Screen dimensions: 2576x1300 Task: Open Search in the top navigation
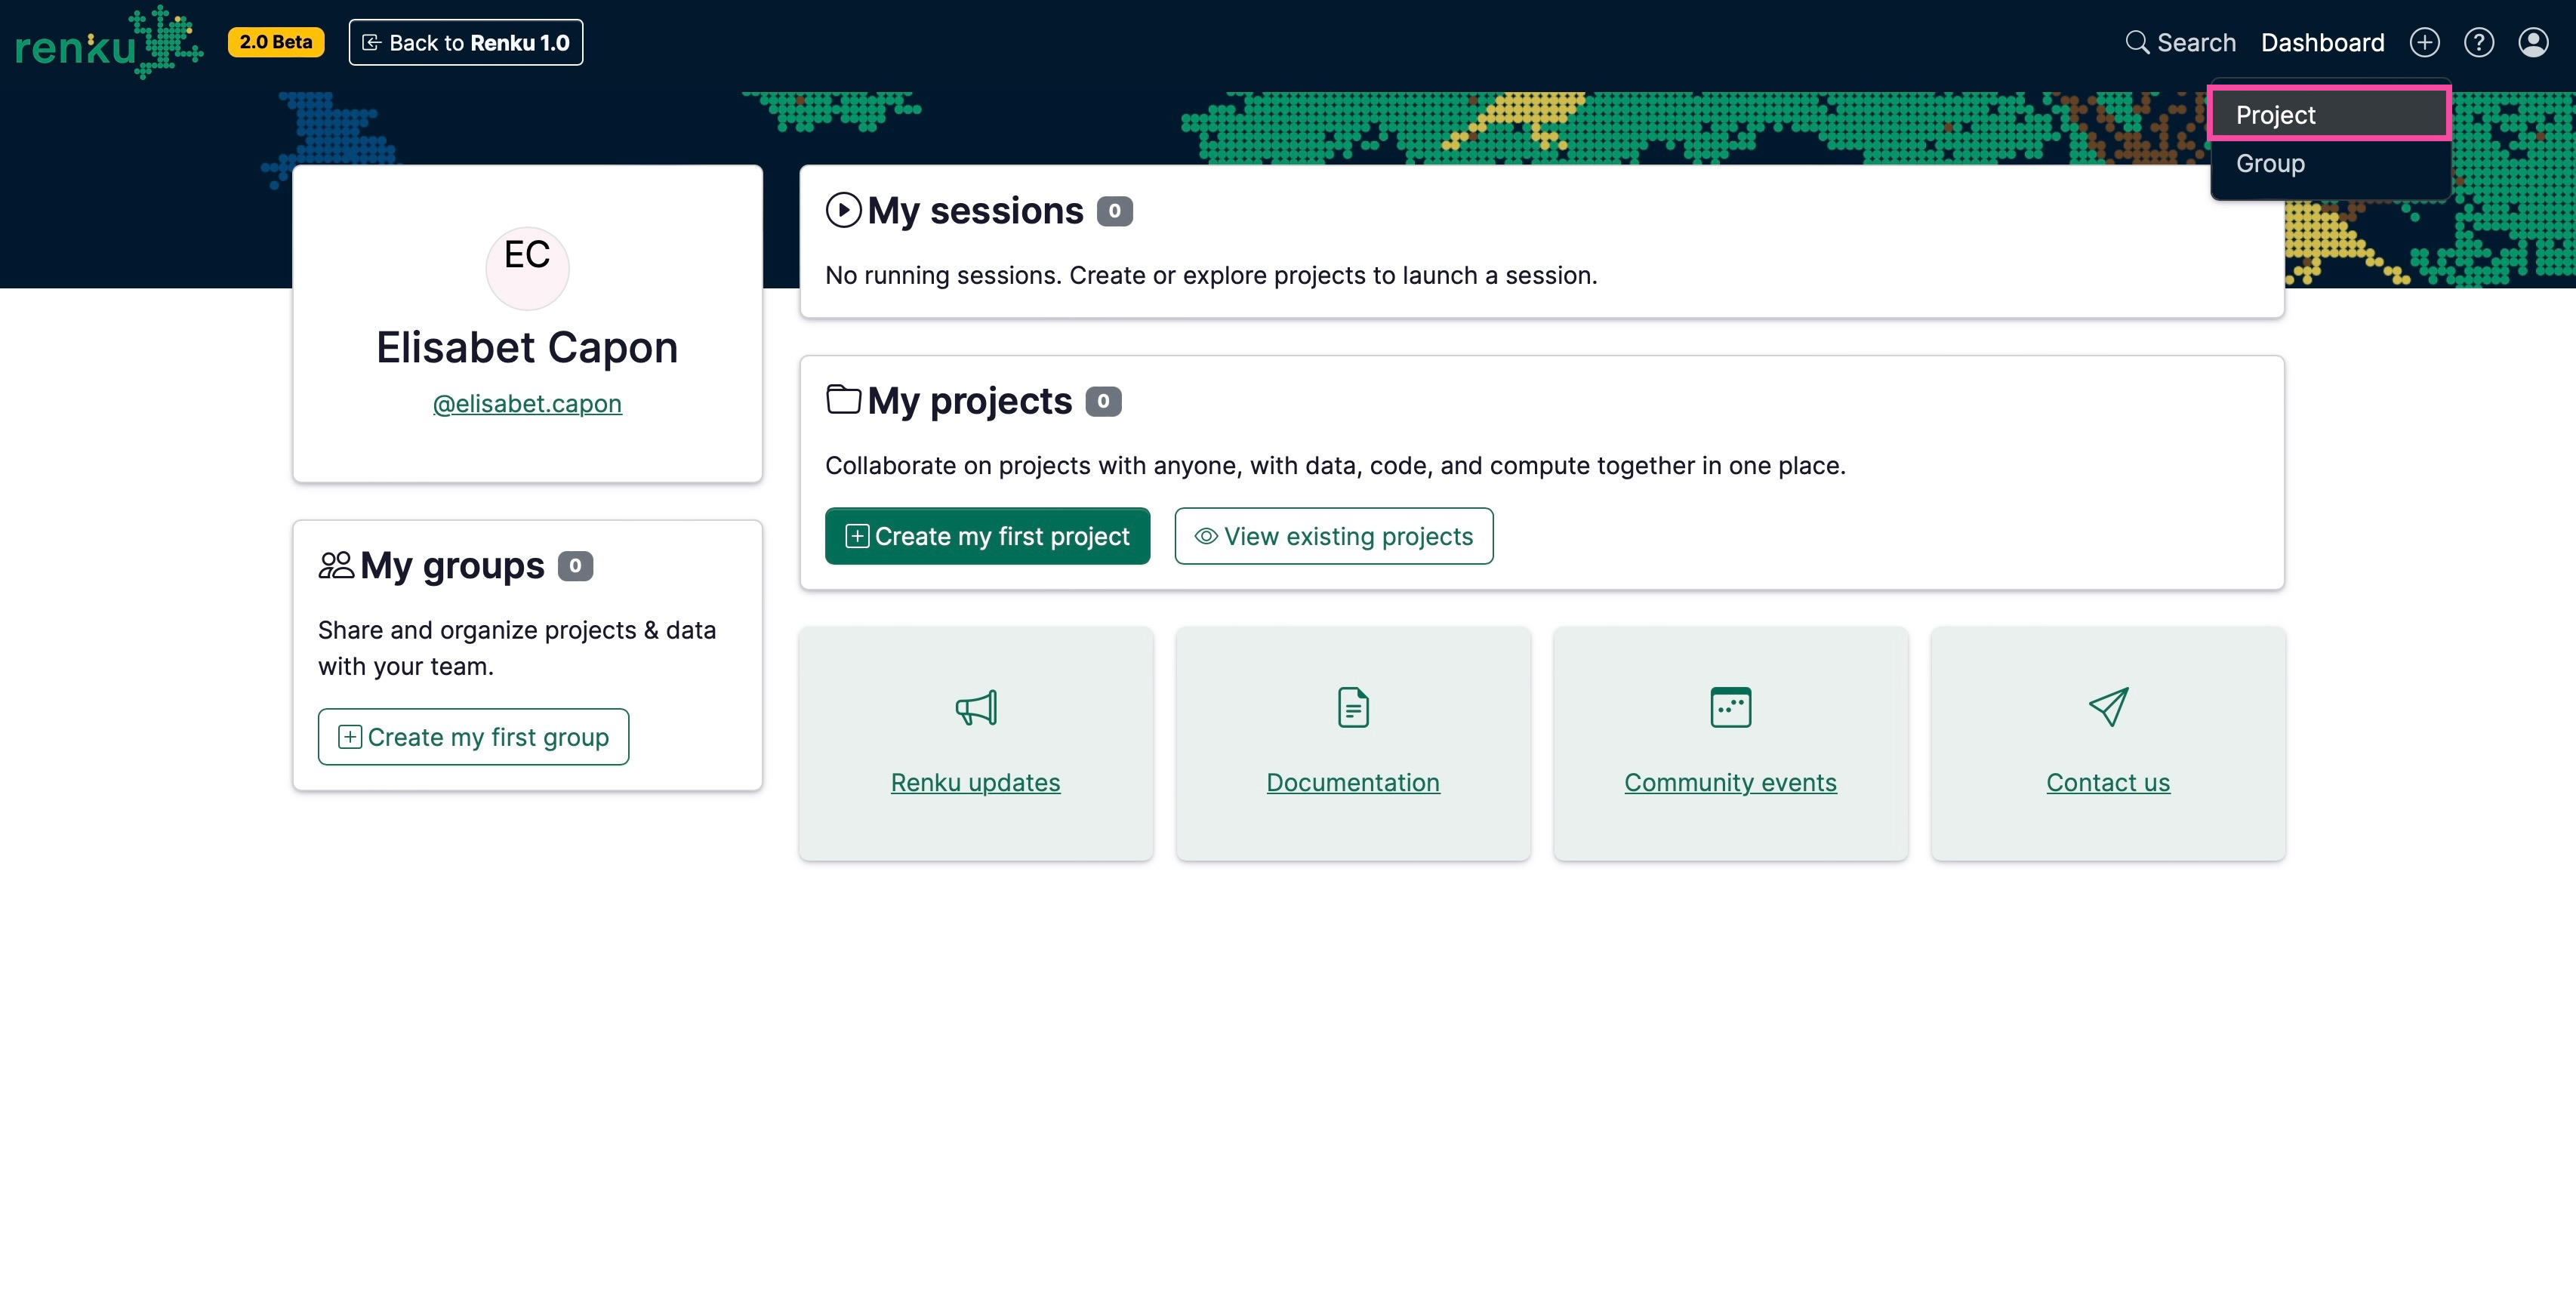pyautogui.click(x=2180, y=42)
